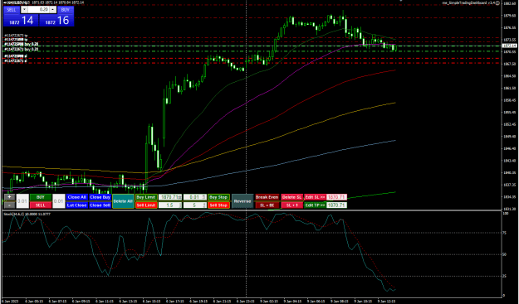
Task: Click the sell price tile showing 1872 14
Action: pos(21,21)
